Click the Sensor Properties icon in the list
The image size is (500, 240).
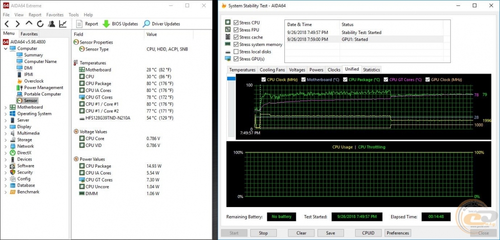click(x=76, y=42)
